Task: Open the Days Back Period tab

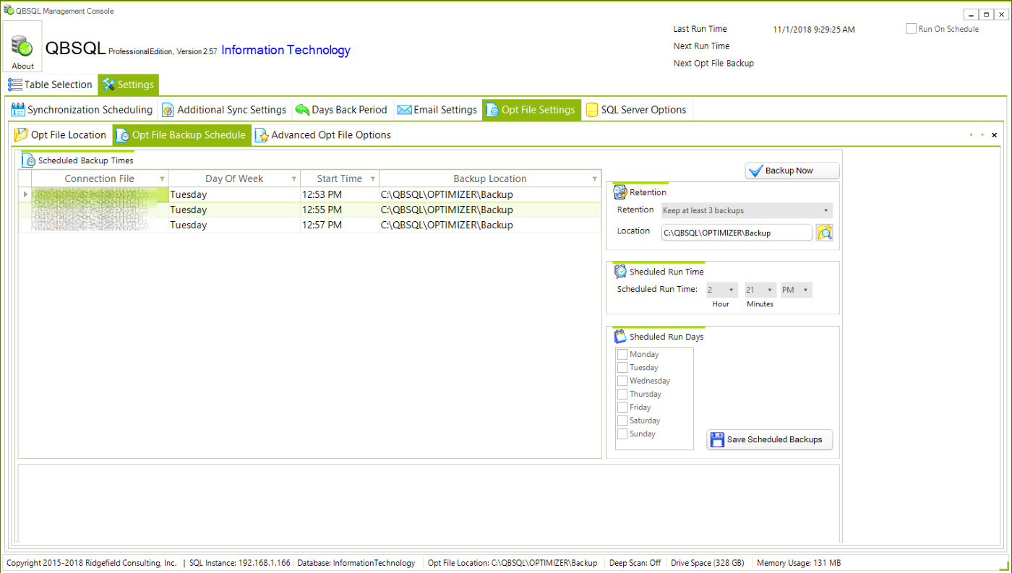Action: click(x=342, y=110)
